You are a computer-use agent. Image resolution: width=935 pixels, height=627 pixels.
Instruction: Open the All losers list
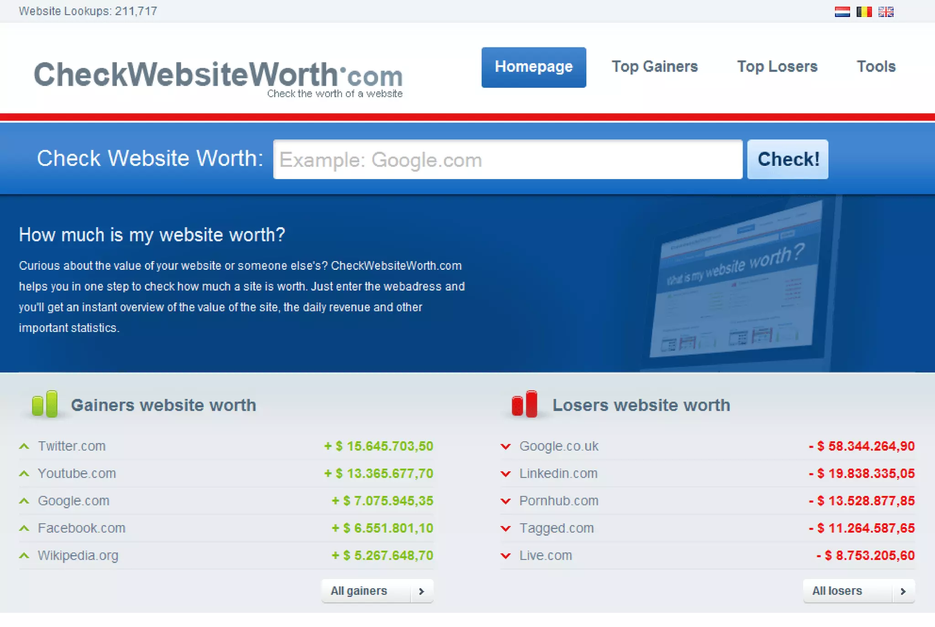[859, 591]
